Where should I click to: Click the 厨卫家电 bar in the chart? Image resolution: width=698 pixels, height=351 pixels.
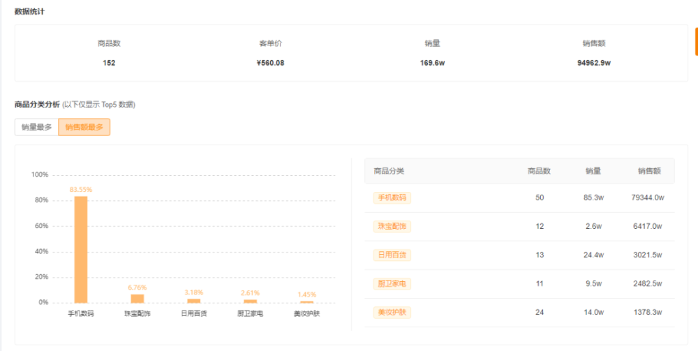coord(250,301)
